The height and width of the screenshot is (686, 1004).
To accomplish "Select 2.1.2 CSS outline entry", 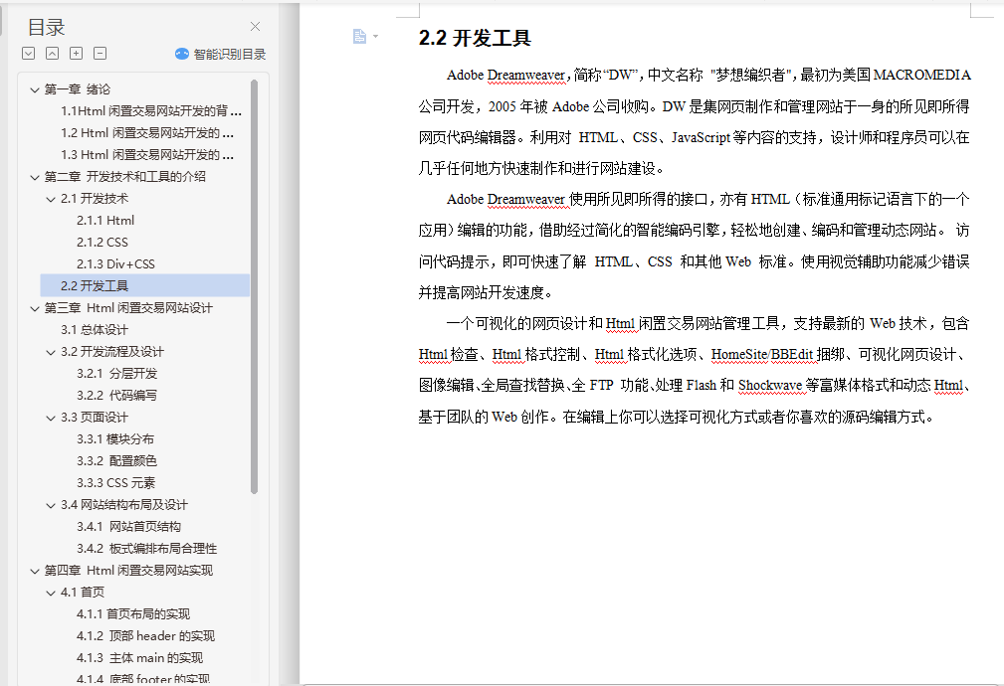I will [102, 242].
